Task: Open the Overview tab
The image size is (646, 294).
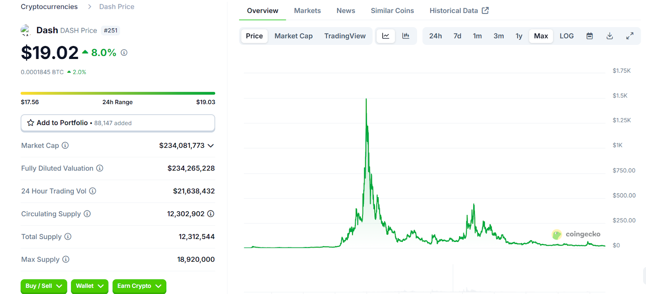Action: pyautogui.click(x=262, y=10)
